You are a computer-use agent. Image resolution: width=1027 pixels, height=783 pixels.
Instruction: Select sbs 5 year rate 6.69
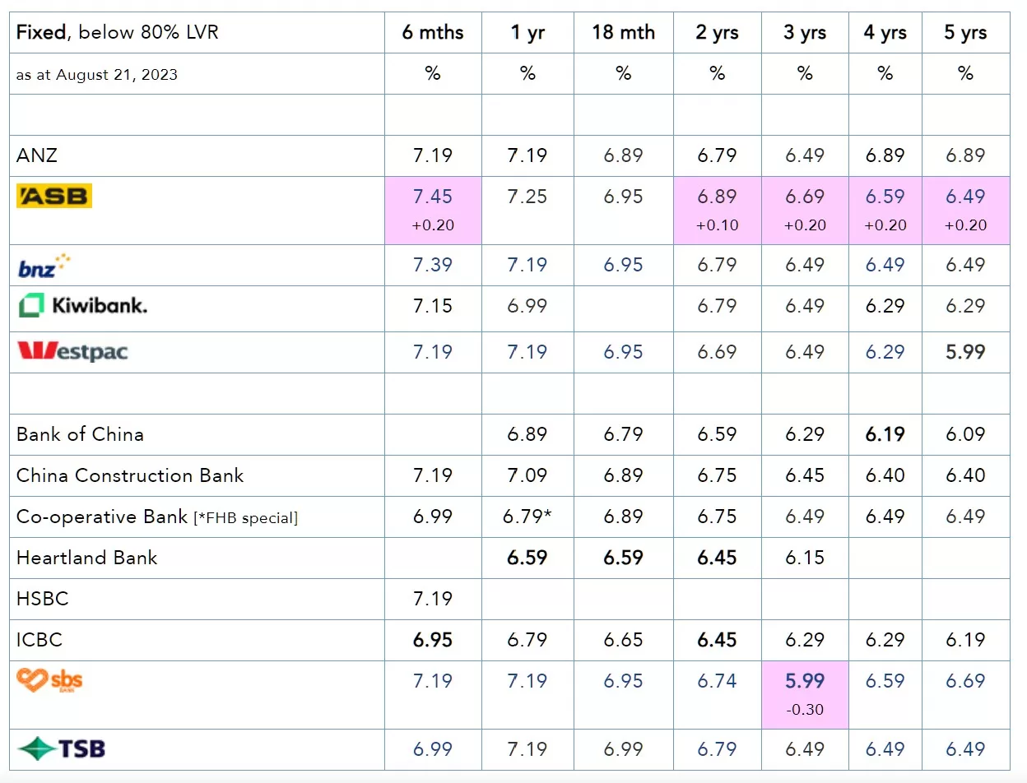coord(965,681)
